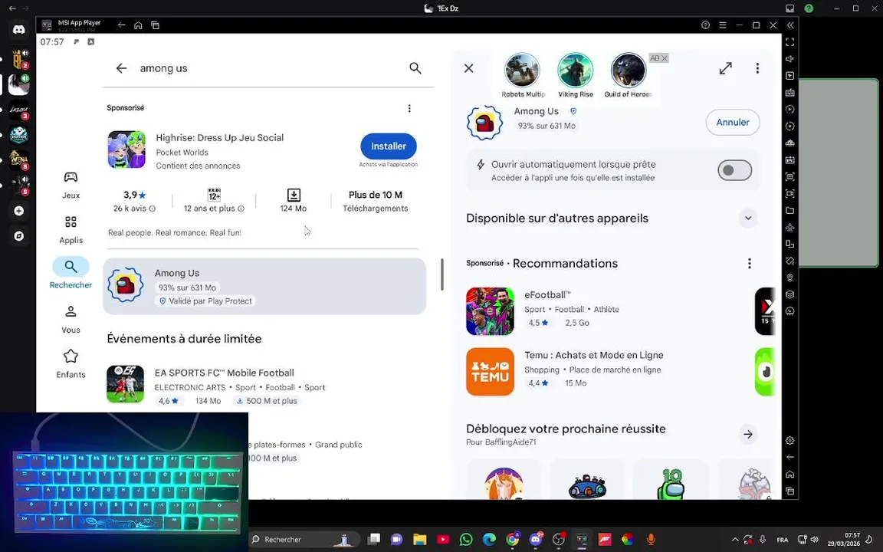Image resolution: width=883 pixels, height=552 pixels.
Task: Open the emulator folder icon in sidebar
Action: tap(790, 210)
